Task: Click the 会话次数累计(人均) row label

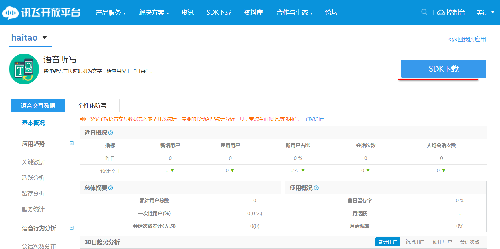Action: point(154,226)
